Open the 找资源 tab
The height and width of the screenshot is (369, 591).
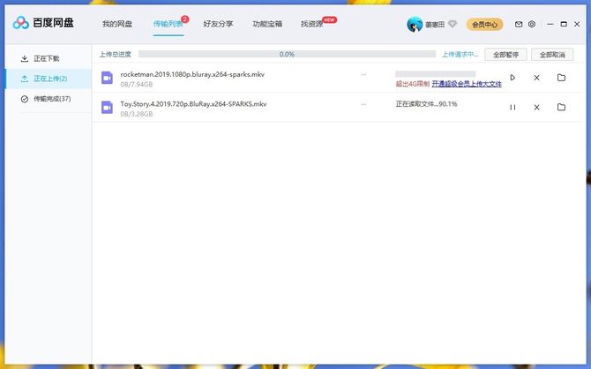click(x=312, y=24)
